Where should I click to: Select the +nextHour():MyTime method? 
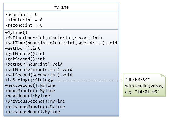coord(27,96)
